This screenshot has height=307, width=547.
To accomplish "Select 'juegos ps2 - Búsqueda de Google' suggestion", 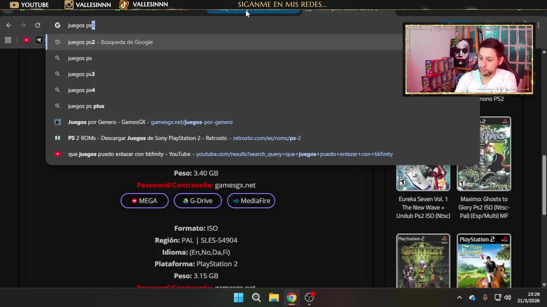I will 262,42.
